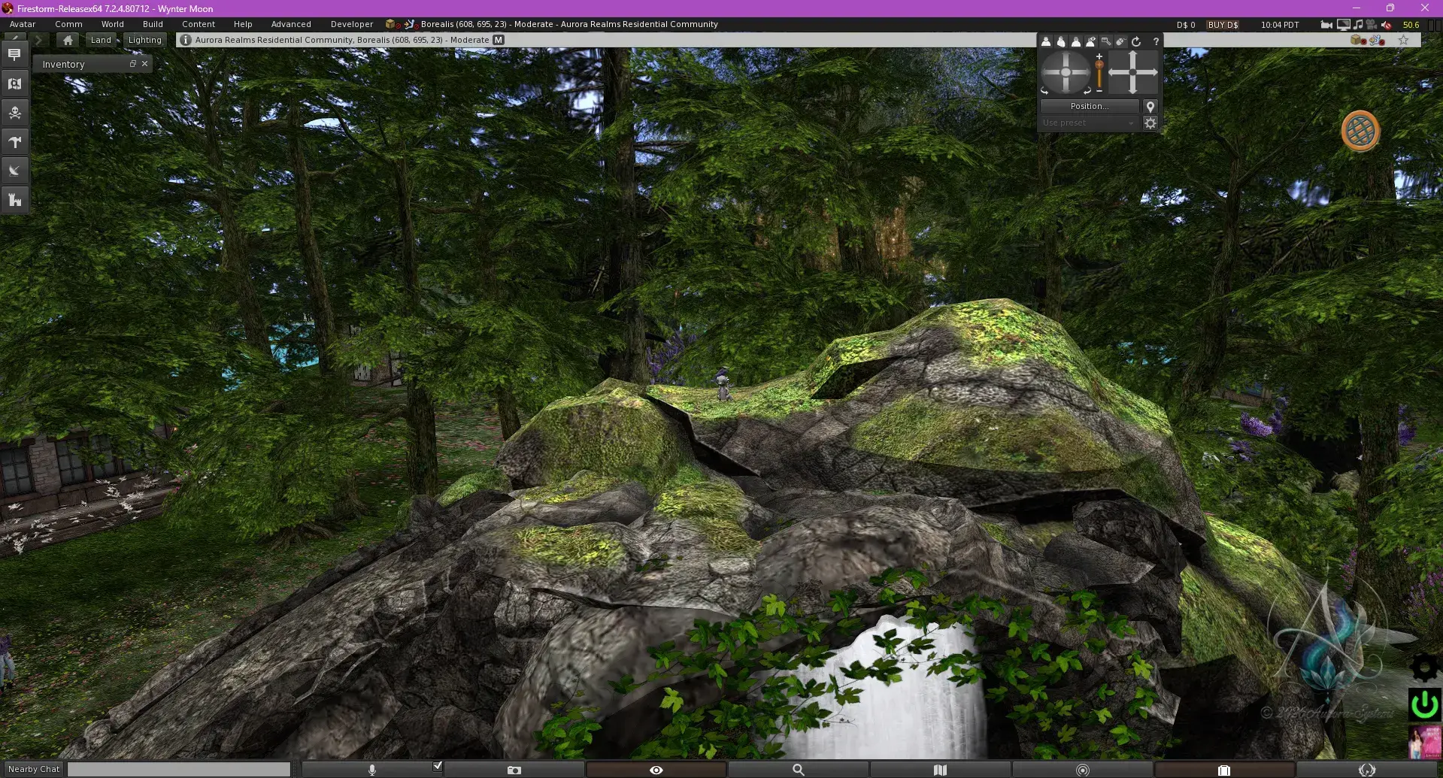
Task: Open camera preset gear settings
Action: pyautogui.click(x=1150, y=123)
